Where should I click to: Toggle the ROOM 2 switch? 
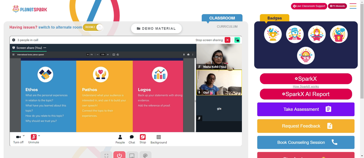pos(93,27)
